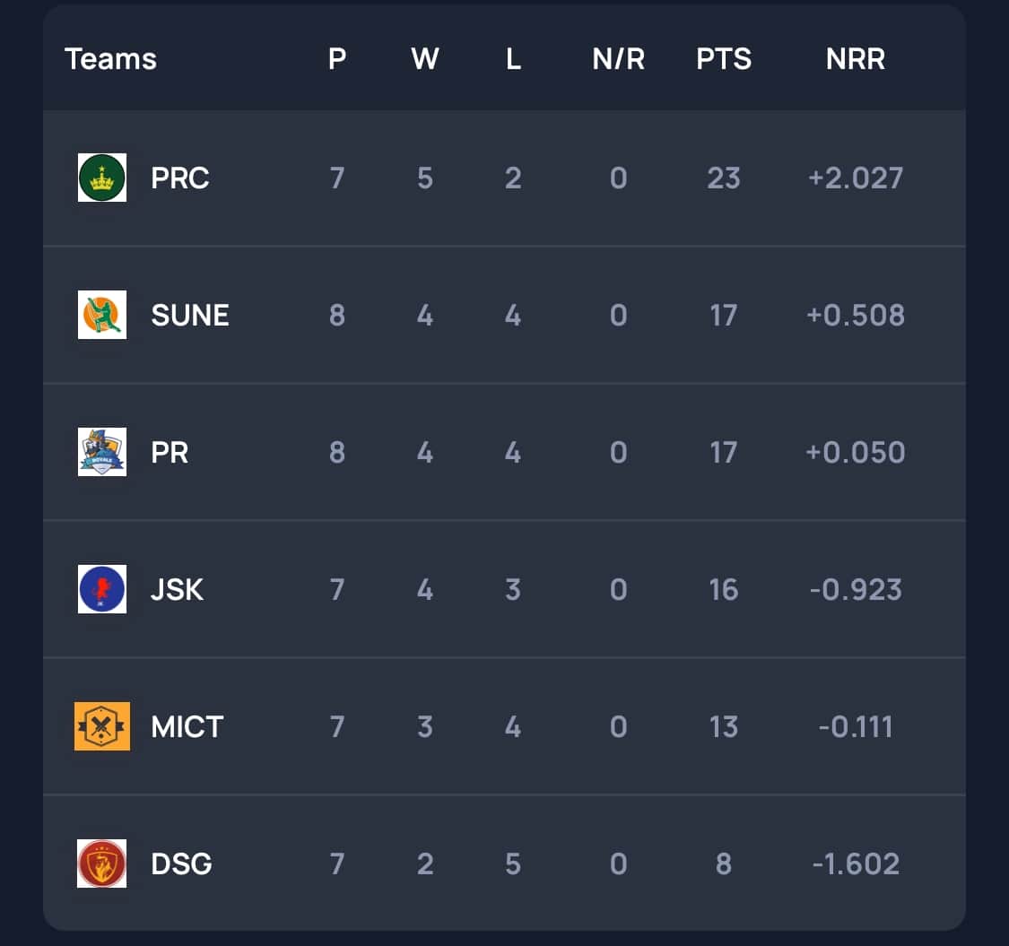Click the SUNE team orange logo
The width and height of the screenshot is (1009, 946).
click(x=102, y=315)
